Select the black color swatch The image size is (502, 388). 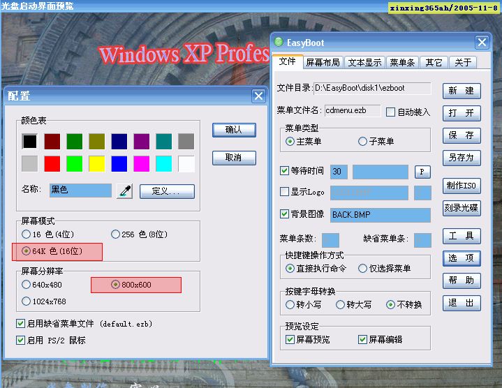pos(30,142)
